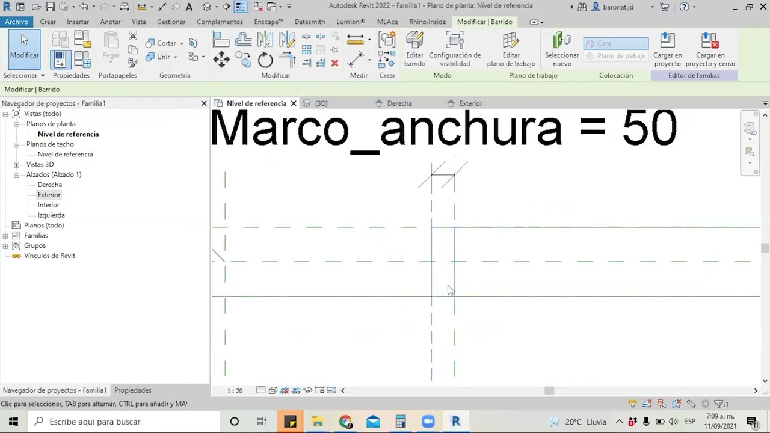Image resolution: width=770 pixels, height=433 pixels.
Task: Click the visual style icon in view control bar
Action: 273,390
